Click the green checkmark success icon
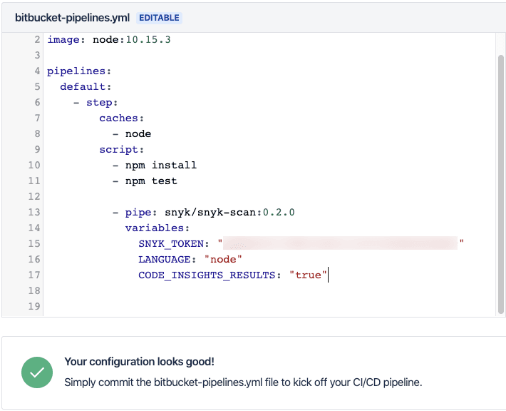Screen dimensions: 506x411 37,372
